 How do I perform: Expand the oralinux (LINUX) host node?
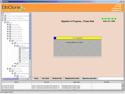point(8,29)
